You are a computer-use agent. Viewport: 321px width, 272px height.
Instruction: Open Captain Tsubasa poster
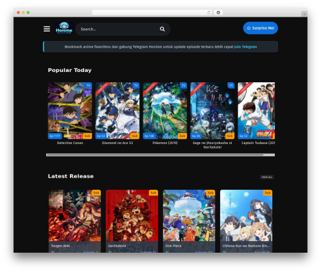(256, 111)
